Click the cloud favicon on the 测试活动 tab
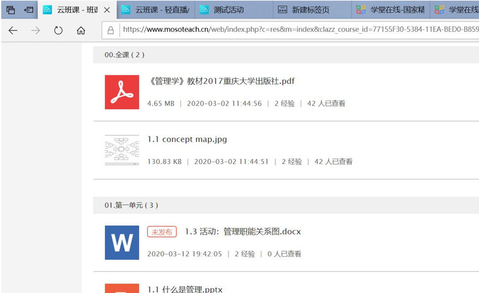This screenshot has height=293, width=479. click(204, 10)
